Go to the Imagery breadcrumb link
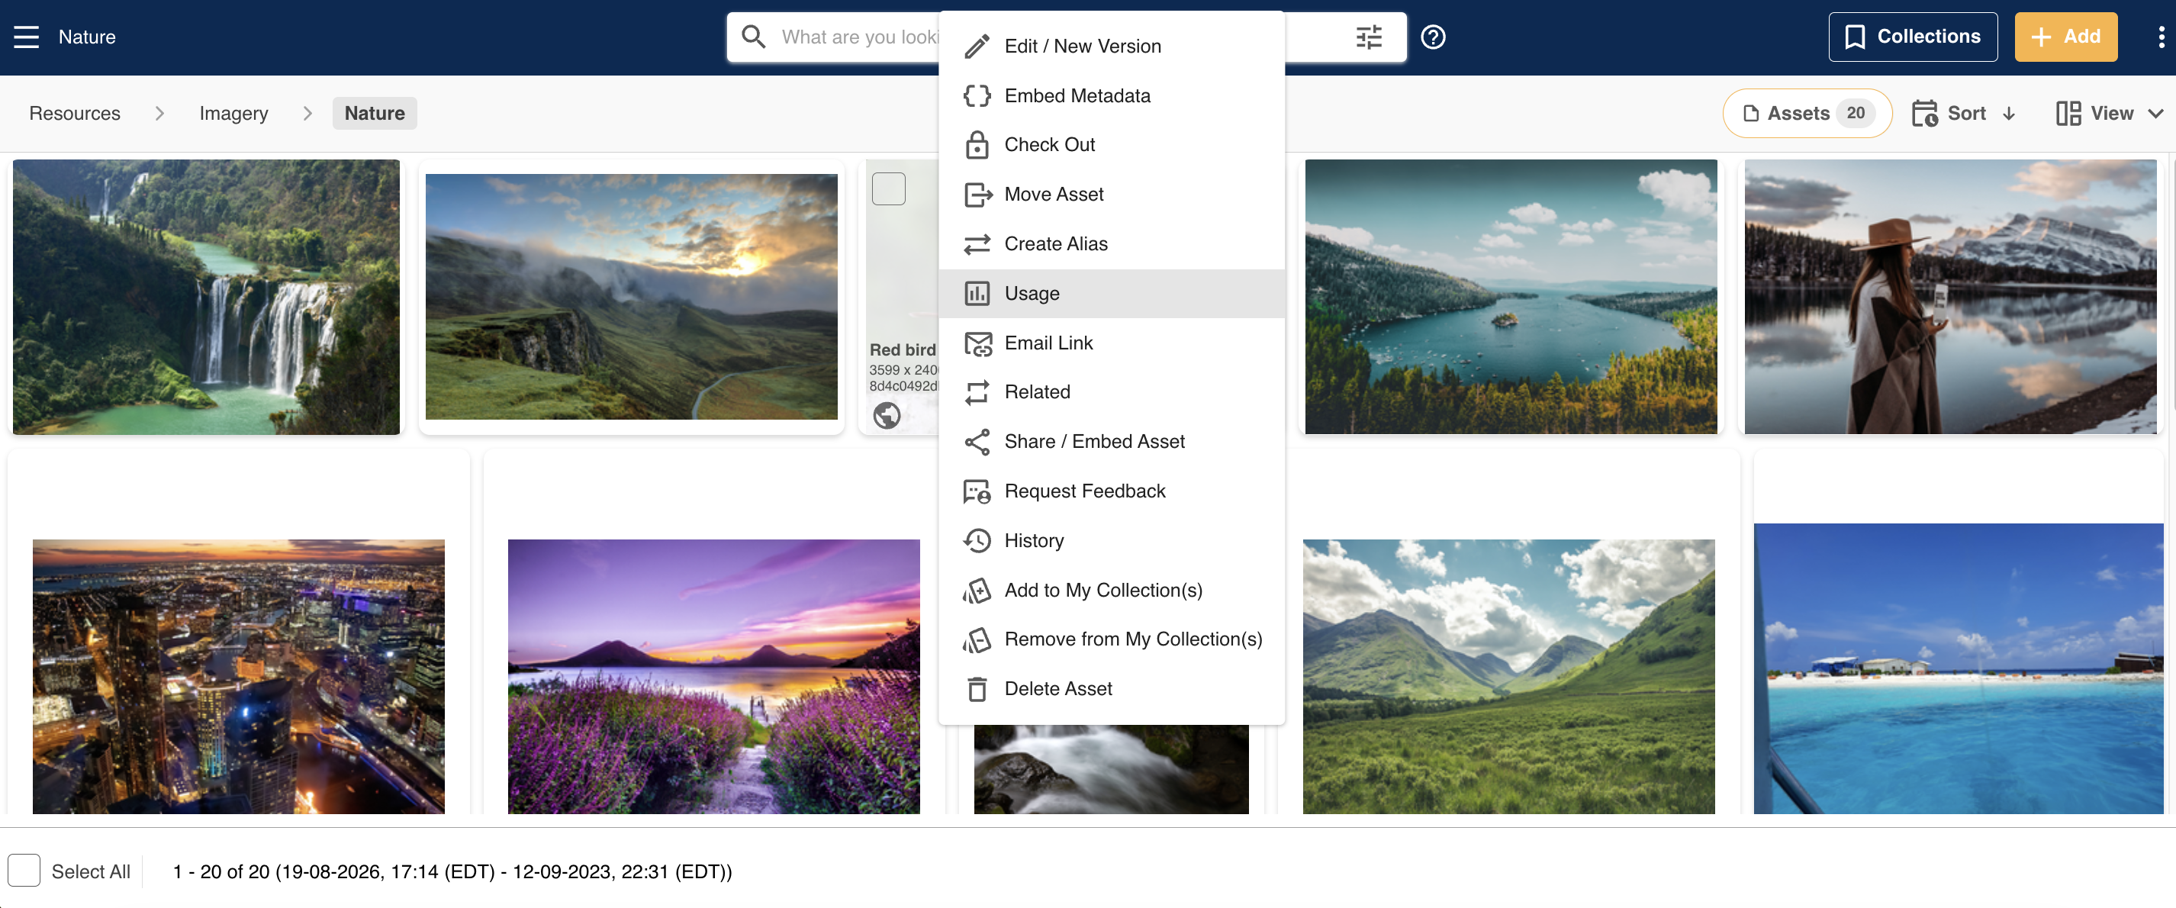Screen dimensions: 2176x908 point(233,113)
